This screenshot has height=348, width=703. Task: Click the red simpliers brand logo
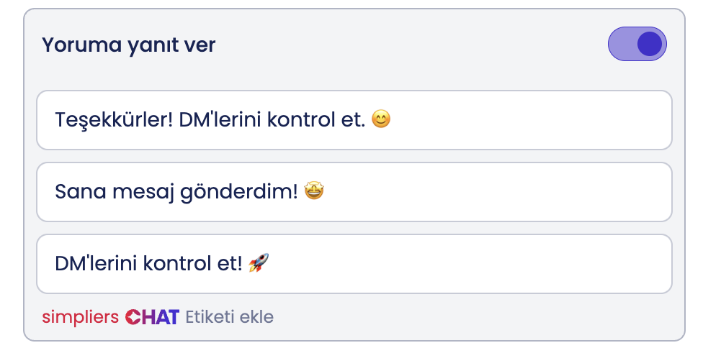coord(80,317)
